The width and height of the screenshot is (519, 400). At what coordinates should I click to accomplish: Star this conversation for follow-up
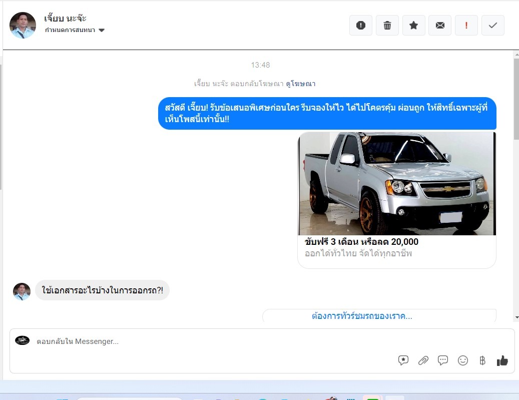point(413,26)
